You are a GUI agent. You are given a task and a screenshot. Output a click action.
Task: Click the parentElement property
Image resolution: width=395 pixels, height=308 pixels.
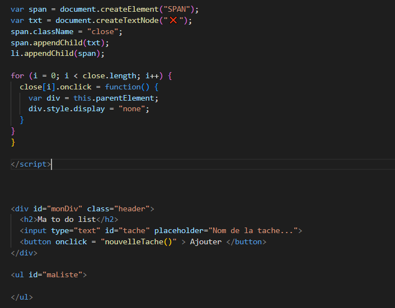coord(125,98)
